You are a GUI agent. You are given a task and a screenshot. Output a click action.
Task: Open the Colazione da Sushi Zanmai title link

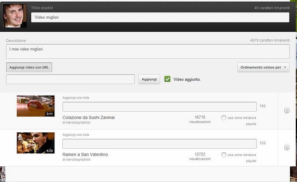pos(88,117)
